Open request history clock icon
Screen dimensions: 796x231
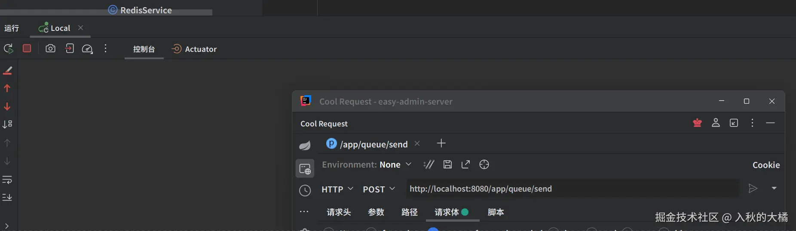tap(305, 190)
